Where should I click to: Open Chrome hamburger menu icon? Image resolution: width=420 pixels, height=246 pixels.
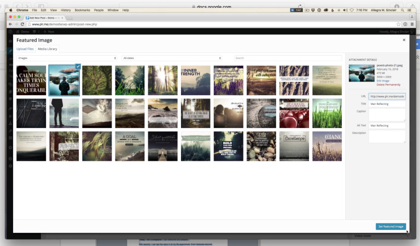(x=412, y=24)
